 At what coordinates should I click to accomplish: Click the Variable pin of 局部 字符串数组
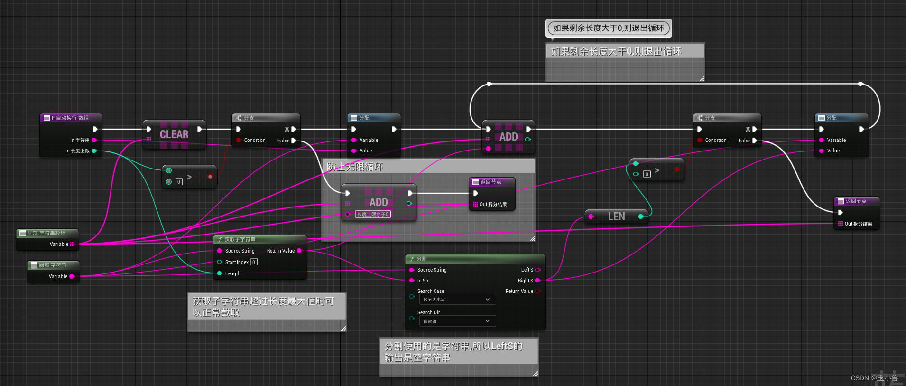pyautogui.click(x=72, y=244)
